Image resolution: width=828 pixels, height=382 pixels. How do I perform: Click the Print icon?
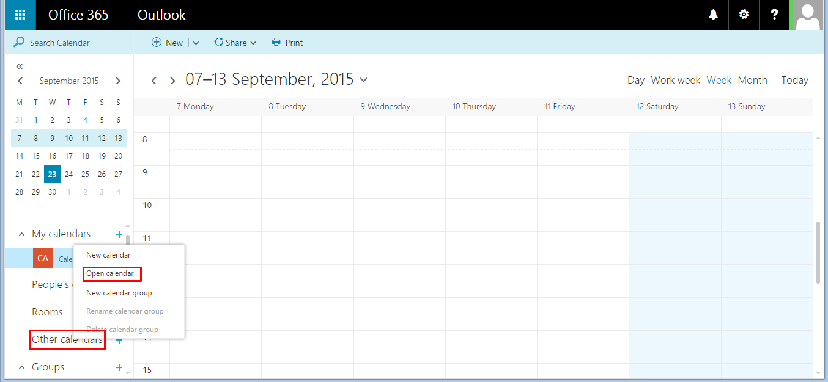(x=276, y=42)
